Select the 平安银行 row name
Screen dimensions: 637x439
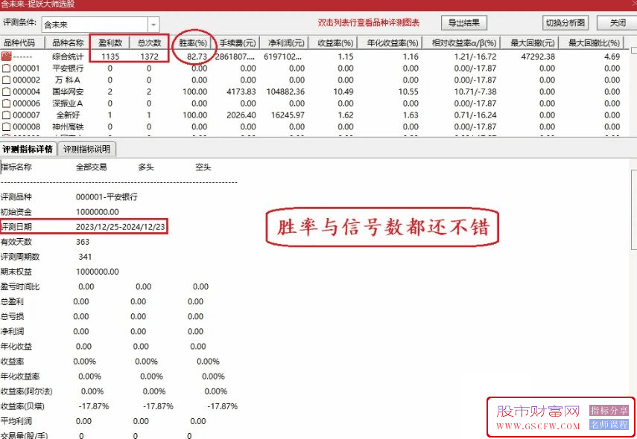coord(68,68)
